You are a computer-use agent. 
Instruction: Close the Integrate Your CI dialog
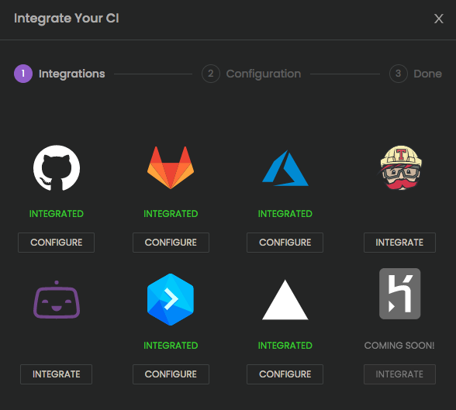[439, 19]
